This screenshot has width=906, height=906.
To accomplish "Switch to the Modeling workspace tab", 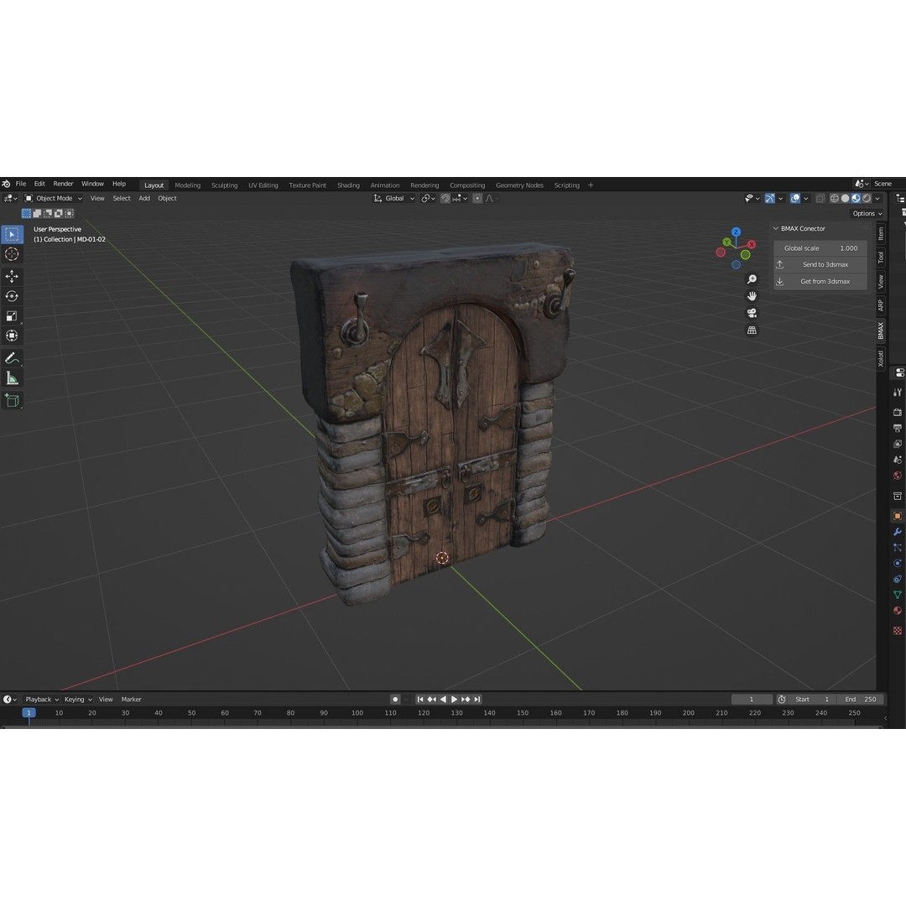I will pyautogui.click(x=187, y=185).
